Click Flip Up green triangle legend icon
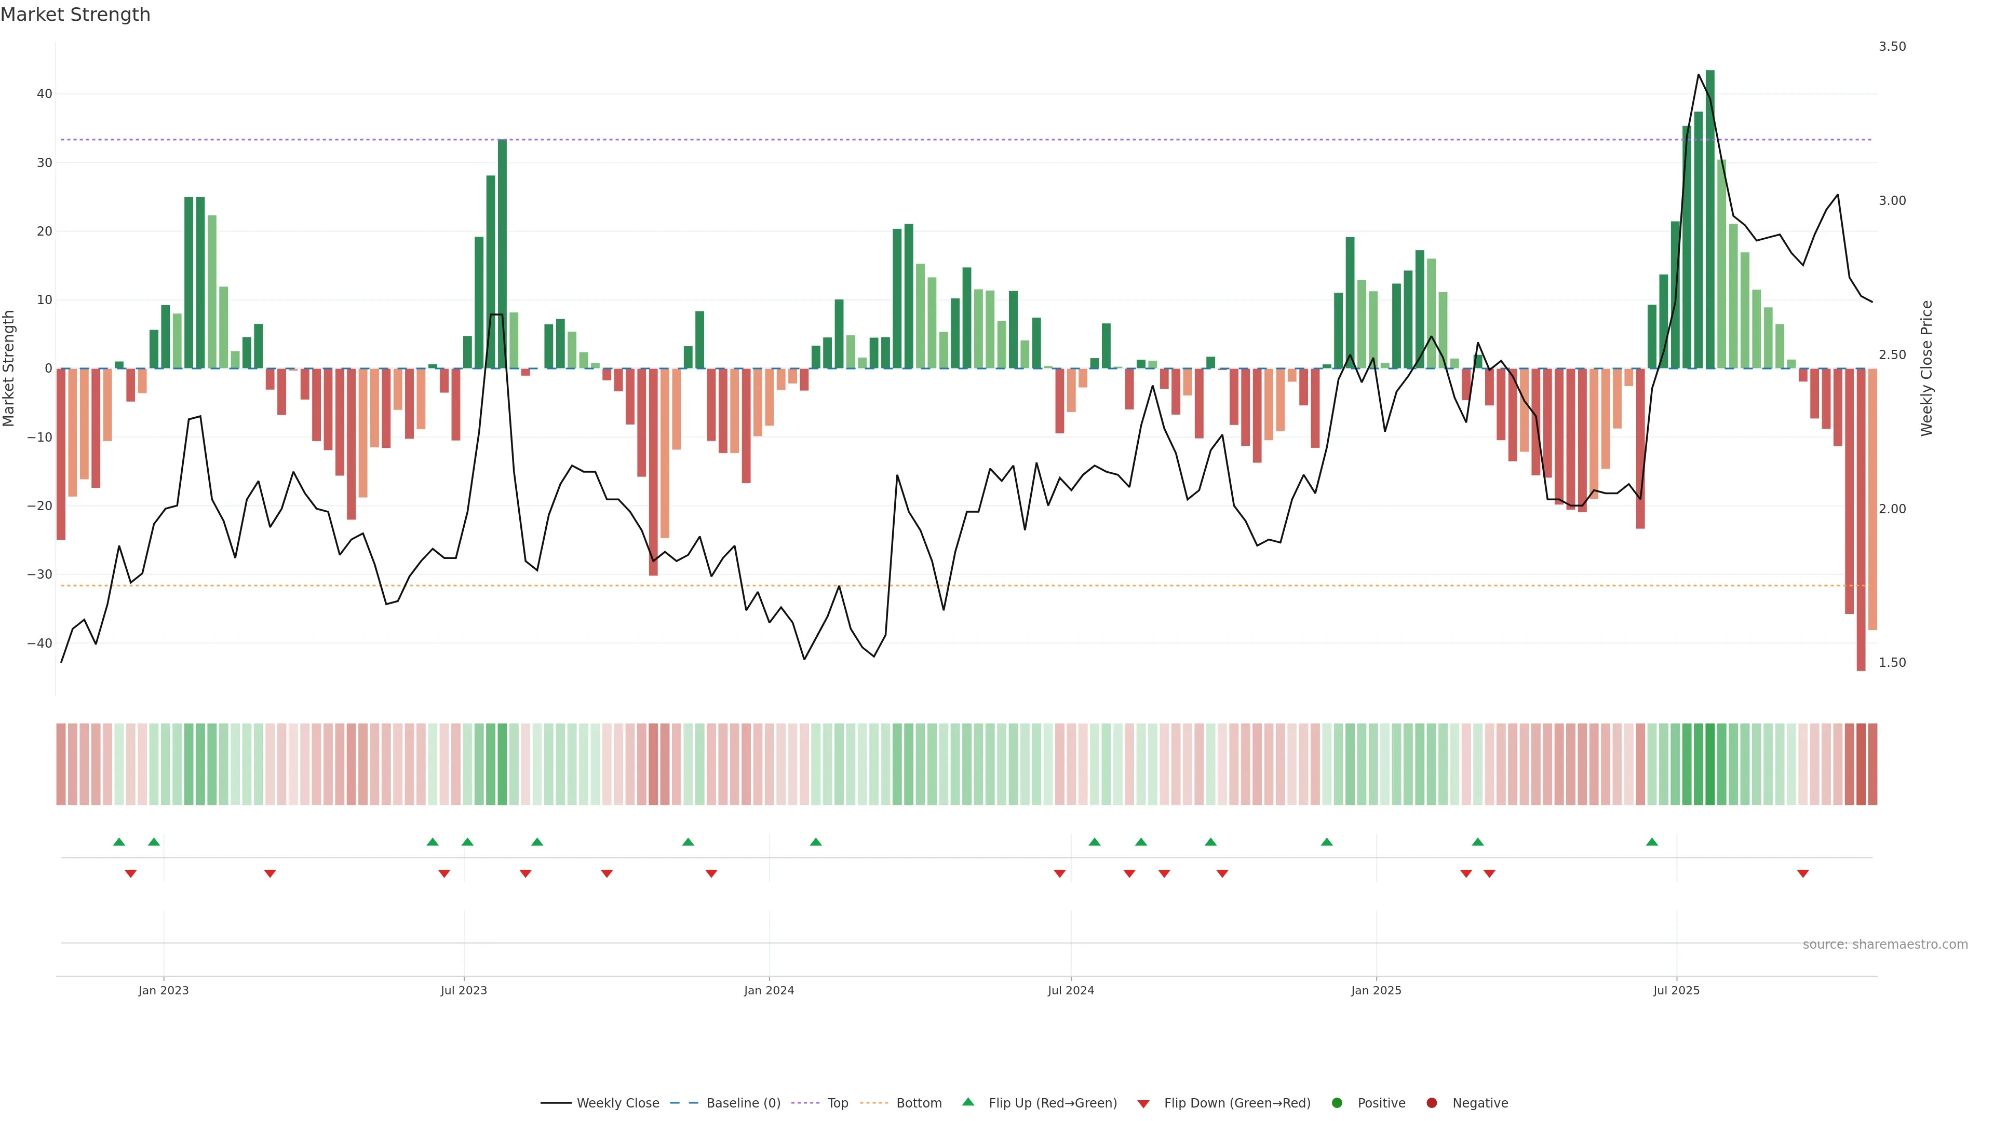The image size is (1994, 1121). (x=967, y=1102)
